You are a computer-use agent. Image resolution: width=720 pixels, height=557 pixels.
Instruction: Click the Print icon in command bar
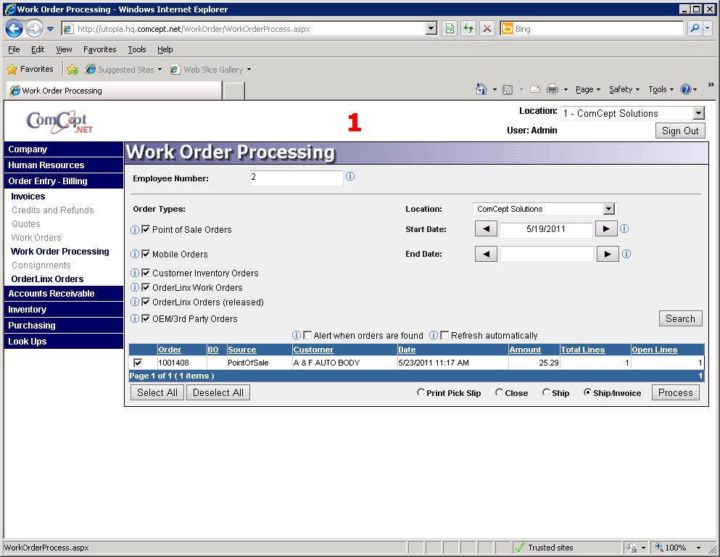[553, 89]
